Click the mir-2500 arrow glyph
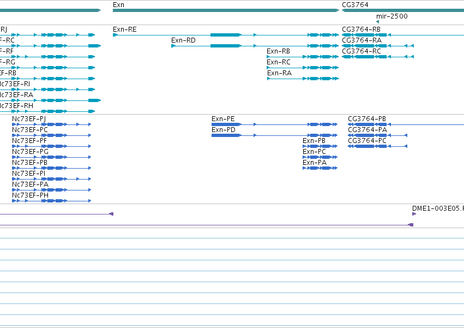 click(x=377, y=22)
